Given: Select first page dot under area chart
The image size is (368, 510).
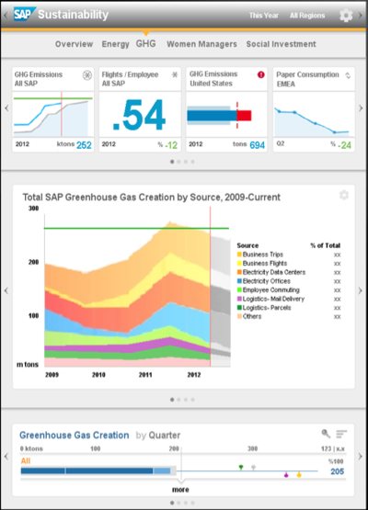Looking at the screenshot, I should (172, 400).
